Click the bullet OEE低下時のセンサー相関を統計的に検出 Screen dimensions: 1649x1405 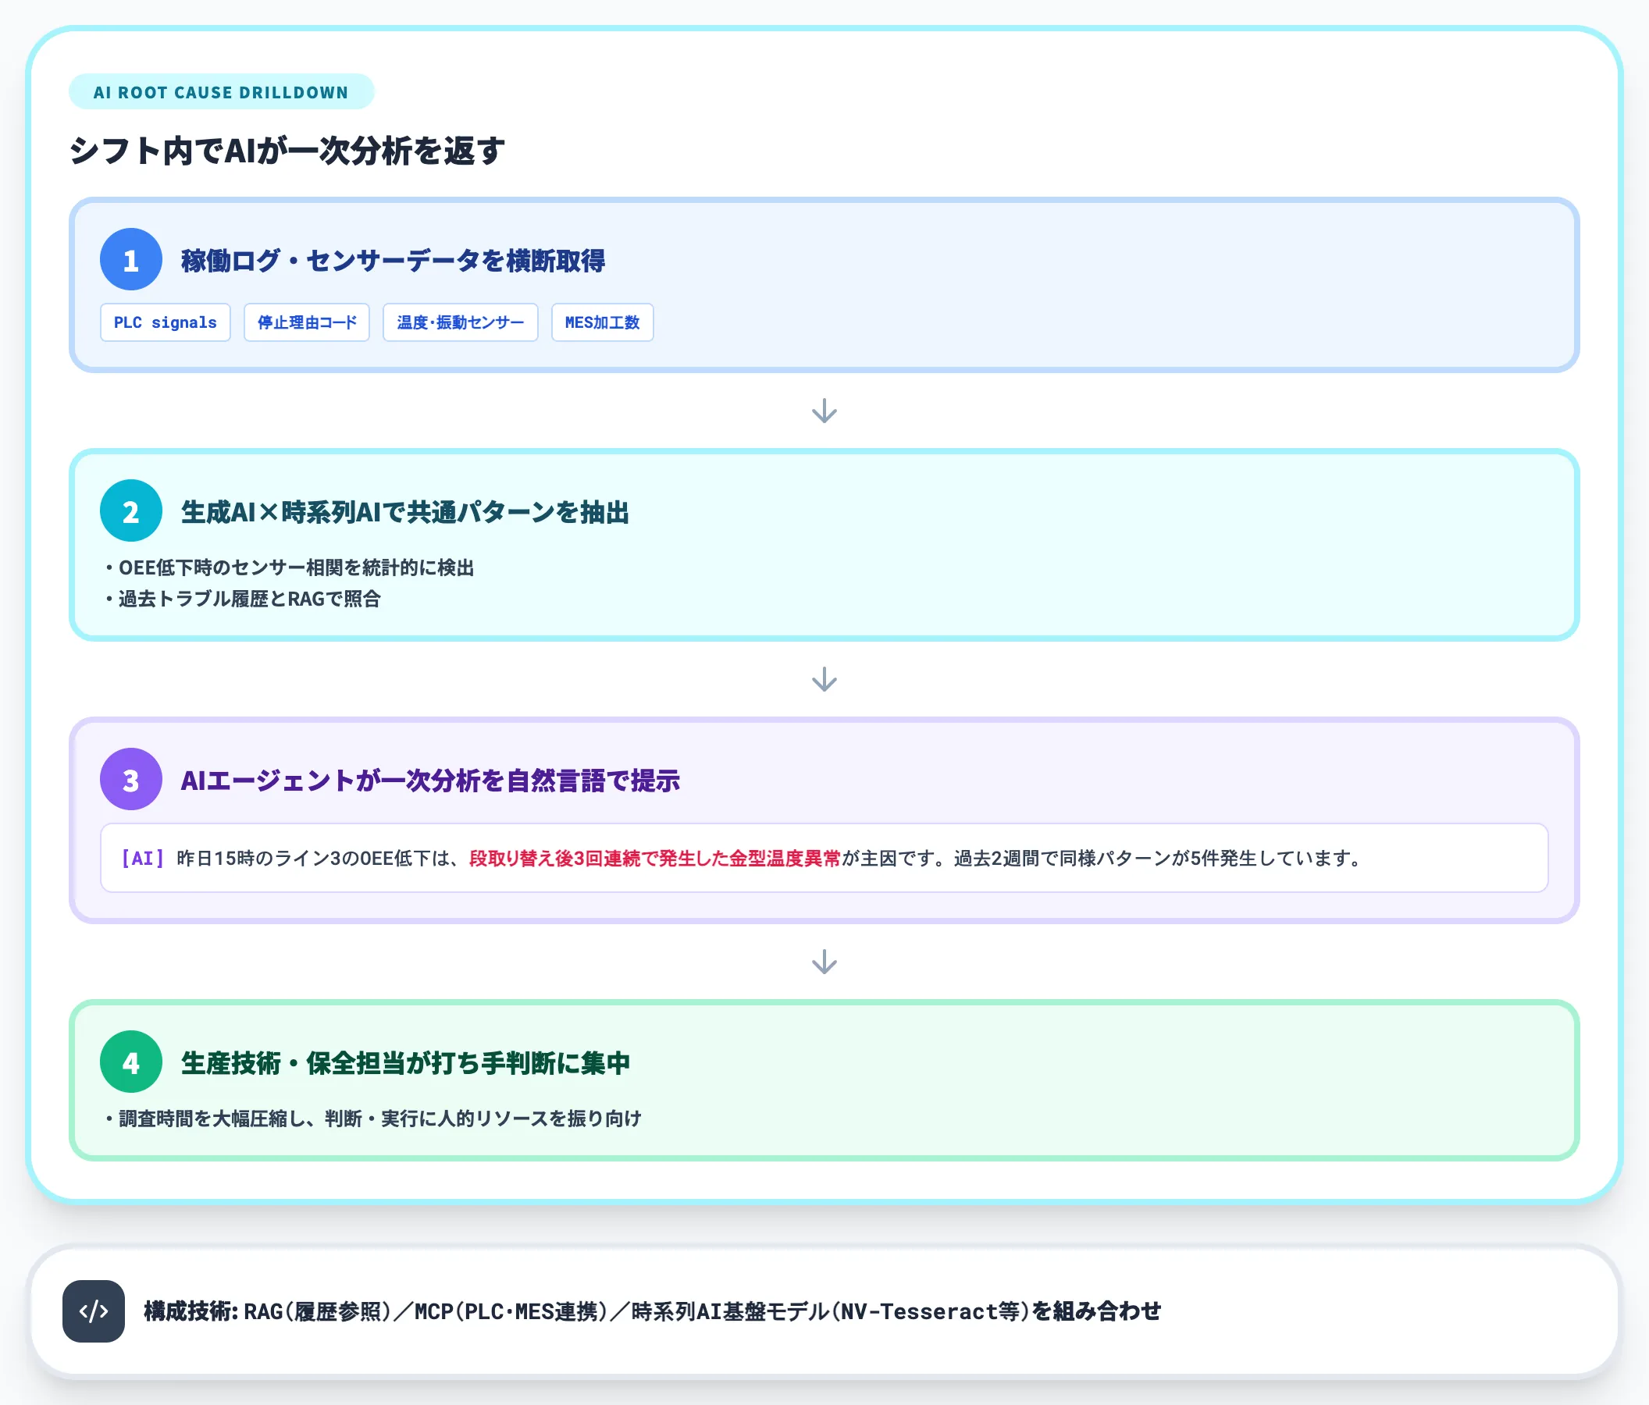[296, 567]
